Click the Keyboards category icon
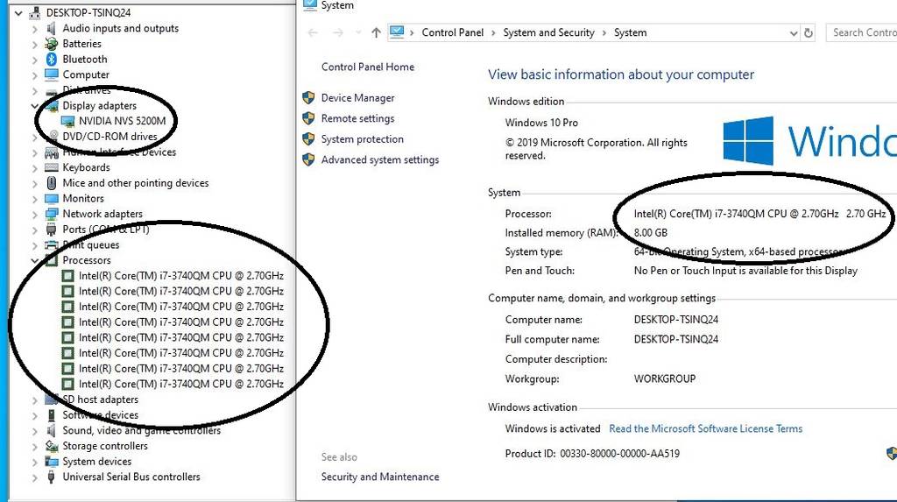897x502 pixels. coord(52,167)
